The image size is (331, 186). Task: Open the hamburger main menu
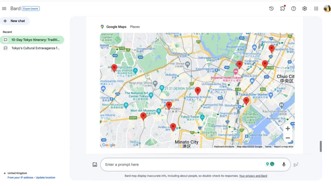click(x=4, y=9)
